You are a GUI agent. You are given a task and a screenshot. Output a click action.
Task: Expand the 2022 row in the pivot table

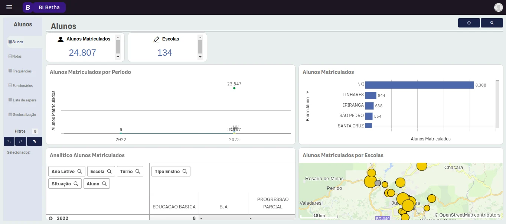50,218
